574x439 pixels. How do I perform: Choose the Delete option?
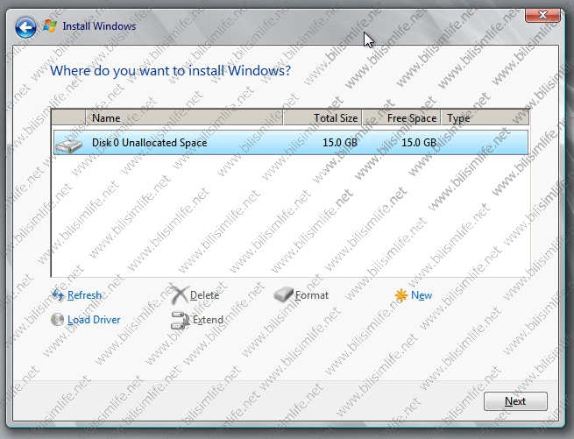tap(205, 295)
